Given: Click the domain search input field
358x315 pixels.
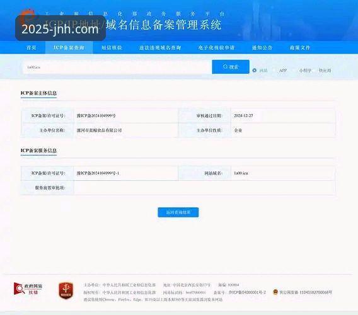Looking at the screenshot, I should tap(117, 67).
